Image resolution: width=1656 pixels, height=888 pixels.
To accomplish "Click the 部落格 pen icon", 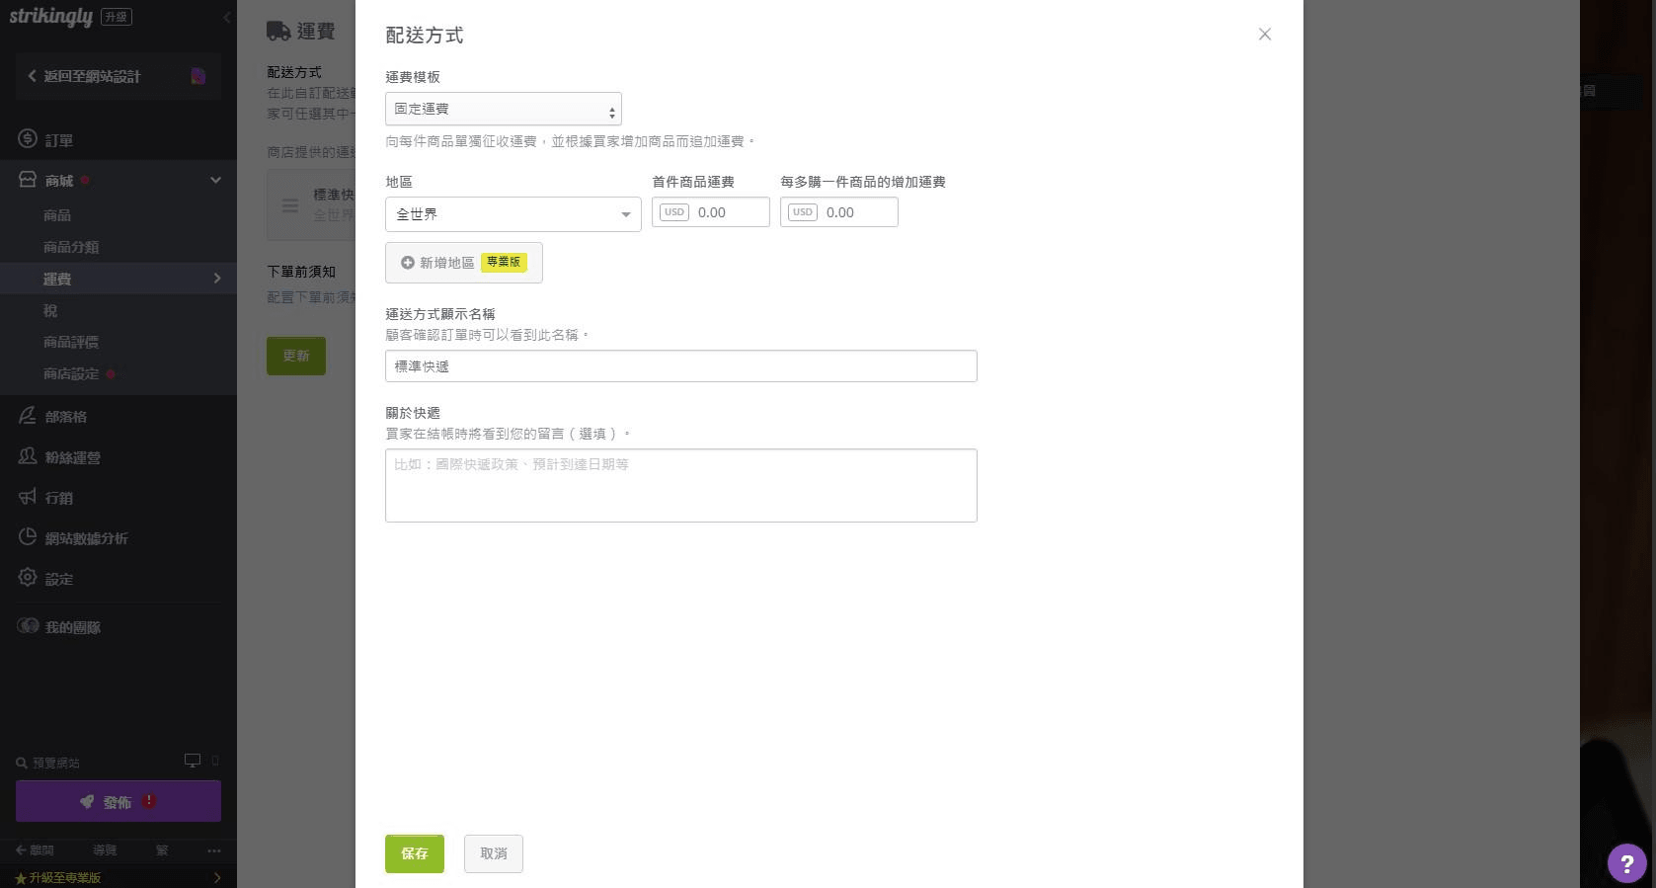I will pyautogui.click(x=28, y=416).
